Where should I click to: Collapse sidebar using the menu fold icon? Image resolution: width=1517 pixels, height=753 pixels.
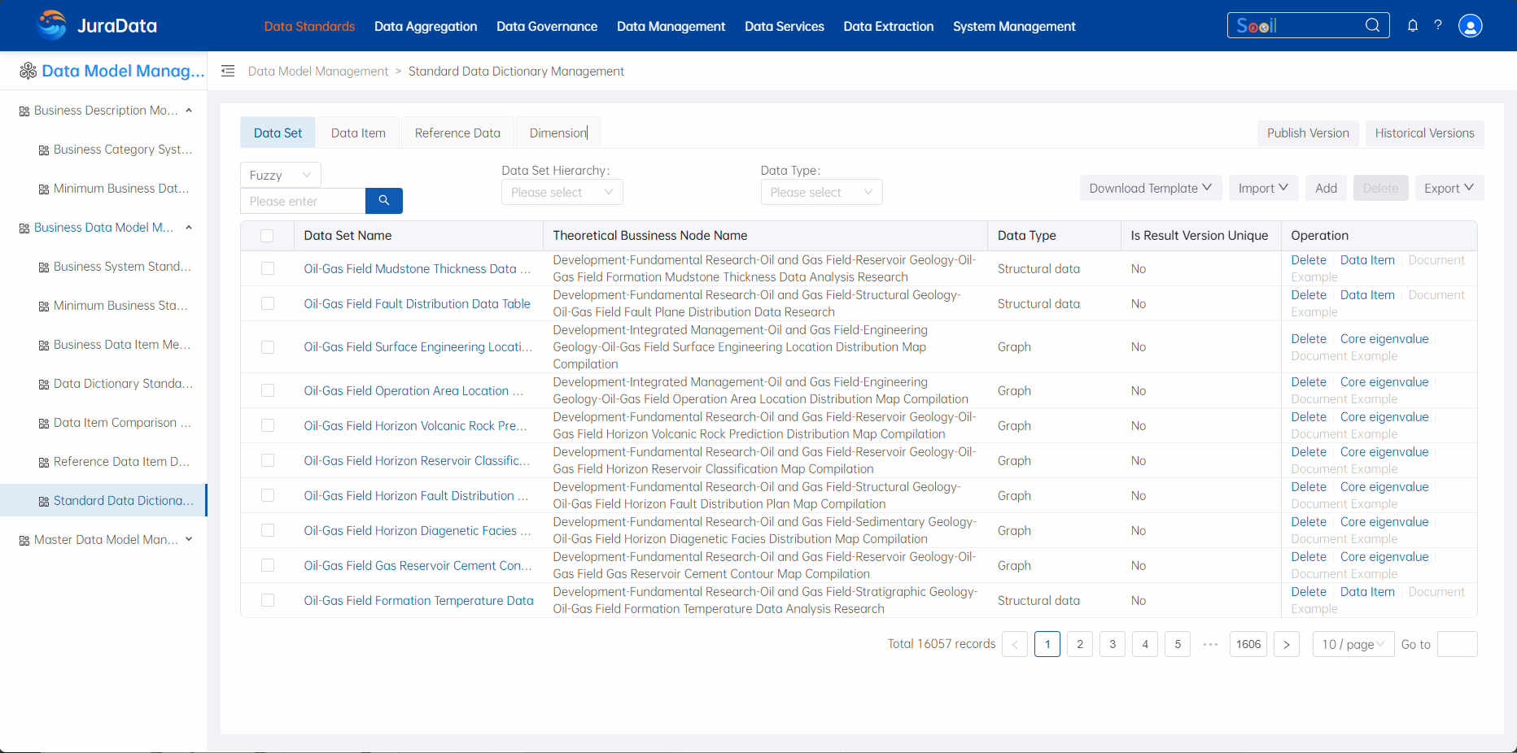[x=228, y=72]
